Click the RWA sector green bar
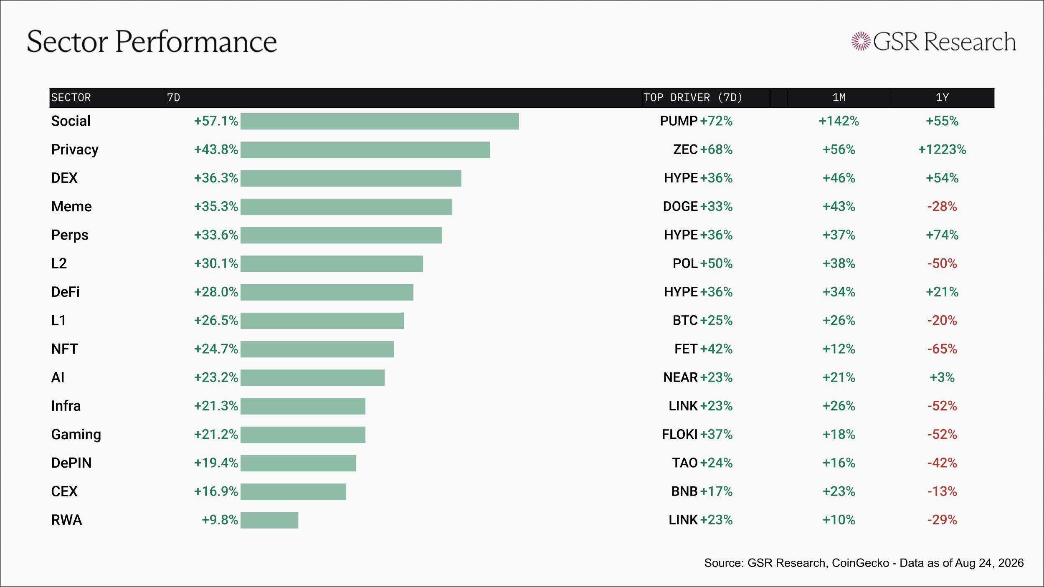 (x=269, y=520)
